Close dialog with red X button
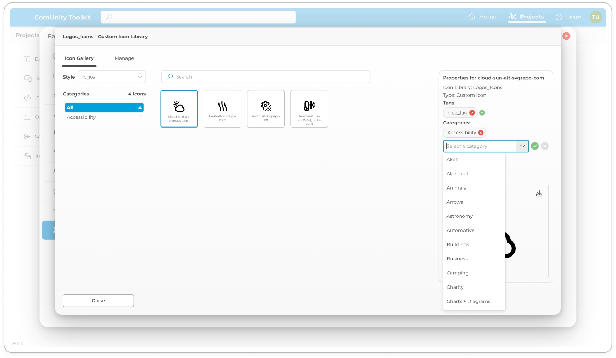616x358 pixels. pos(566,36)
